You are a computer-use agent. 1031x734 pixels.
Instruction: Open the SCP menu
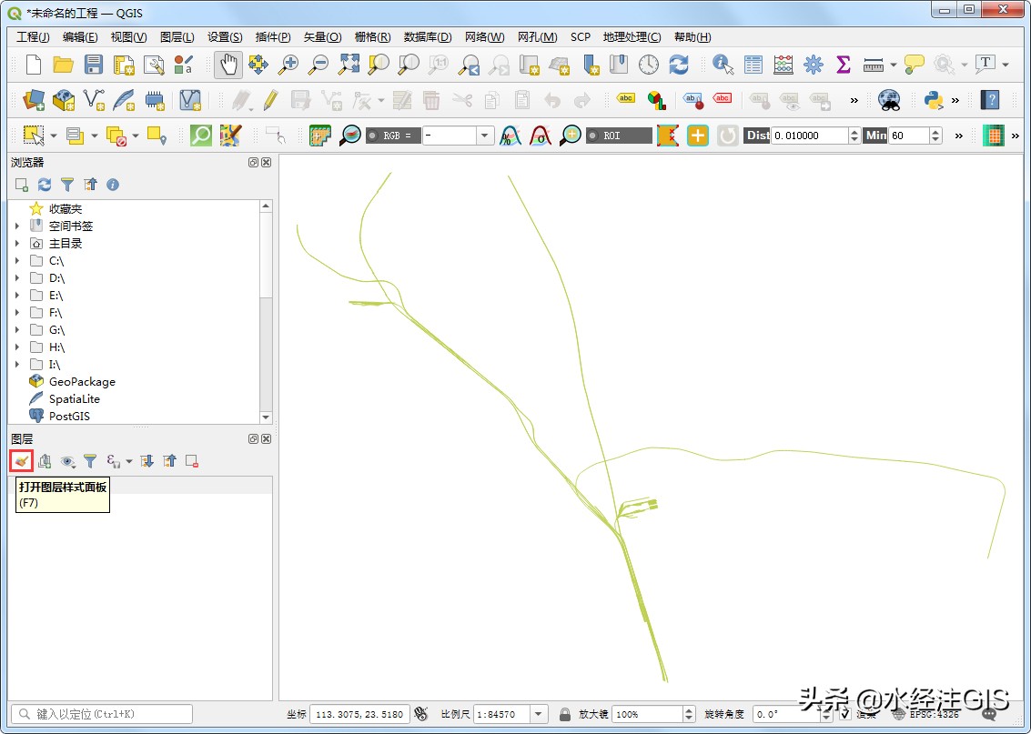click(580, 37)
